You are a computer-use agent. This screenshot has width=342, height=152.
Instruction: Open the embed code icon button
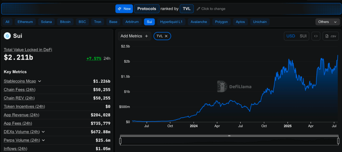pyautogui.click(x=316, y=36)
